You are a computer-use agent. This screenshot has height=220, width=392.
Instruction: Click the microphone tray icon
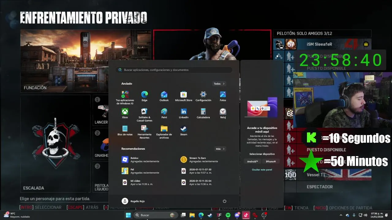click(354, 215)
